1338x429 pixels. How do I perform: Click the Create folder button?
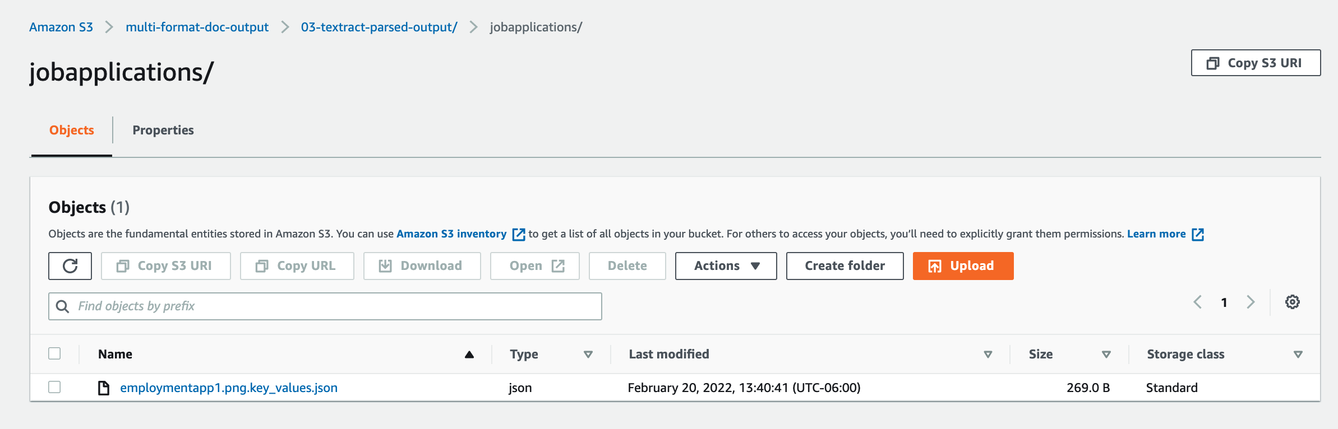(x=845, y=266)
